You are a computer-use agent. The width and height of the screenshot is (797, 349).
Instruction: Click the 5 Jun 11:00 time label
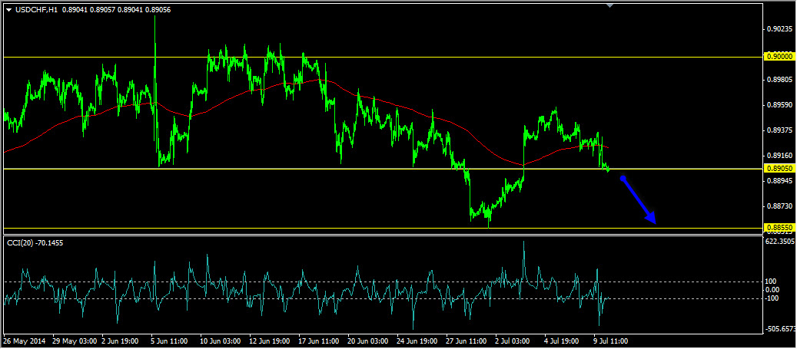point(171,341)
